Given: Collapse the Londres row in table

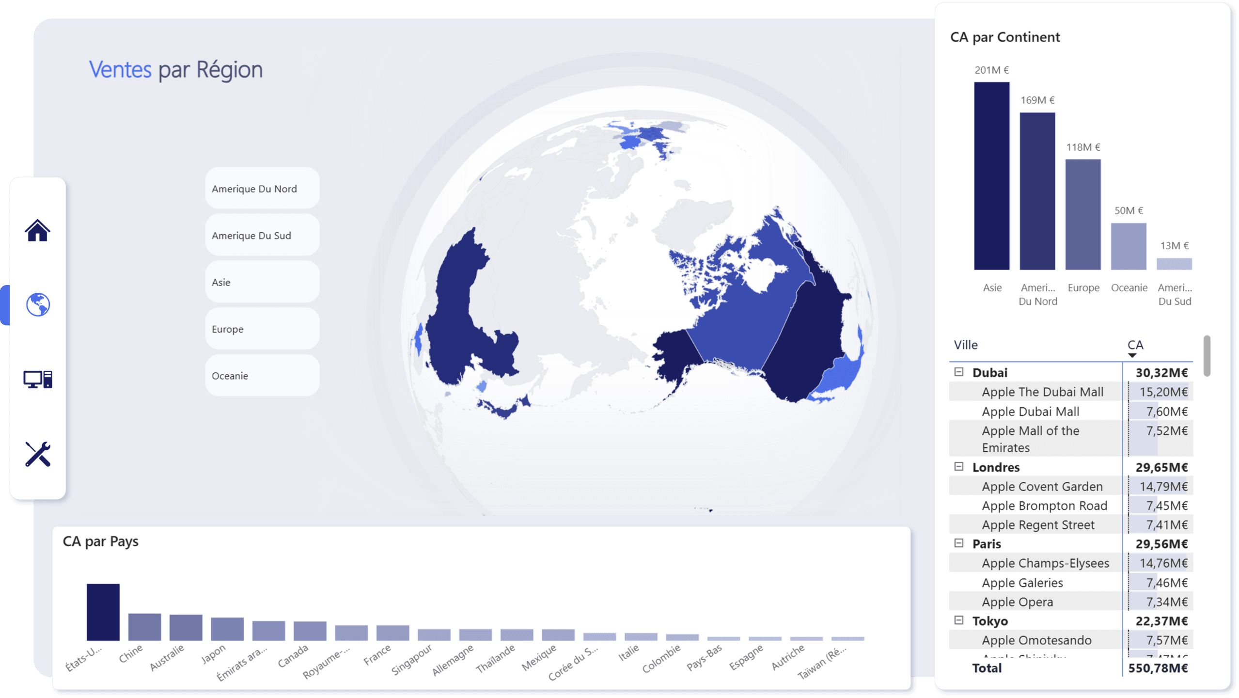Looking at the screenshot, I should coord(958,467).
